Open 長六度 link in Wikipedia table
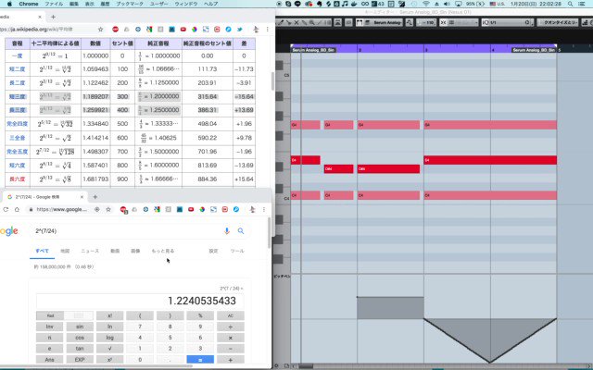593x370 pixels. (17, 179)
